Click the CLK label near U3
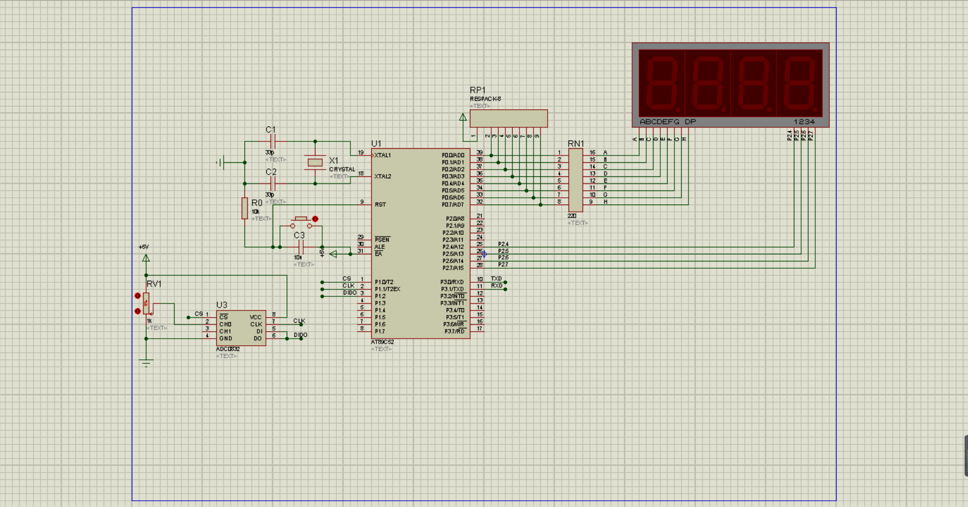Image resolution: width=968 pixels, height=507 pixels. 299,321
